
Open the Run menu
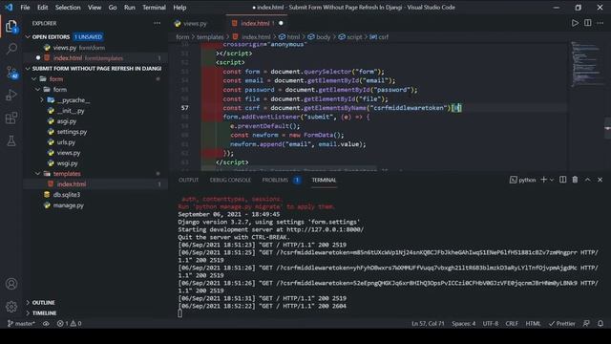130,8
